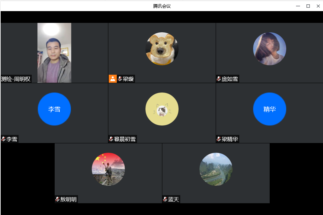Minimize the 腾讯会议 meeting window
The height and width of the screenshot is (215, 323).
pyautogui.click(x=298, y=6)
